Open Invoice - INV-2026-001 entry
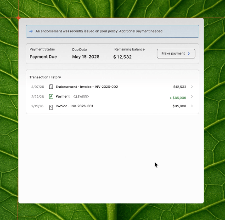 pos(74,106)
